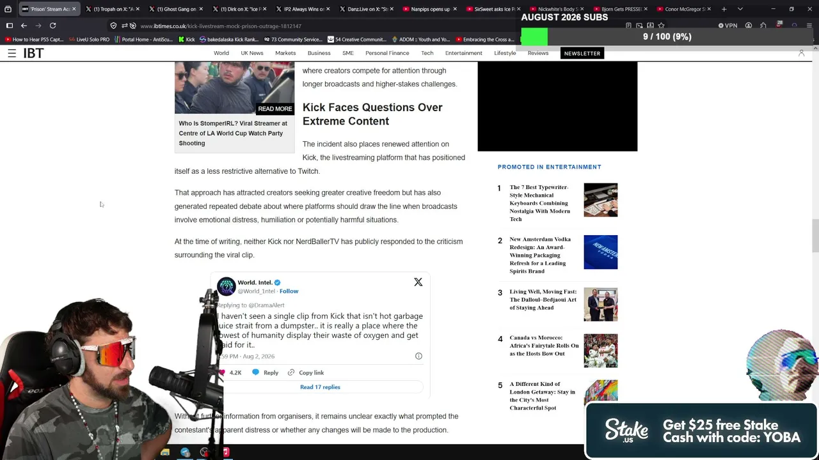The width and height of the screenshot is (819, 460).
Task: Open the IBT hamburger menu
Action: 12,54
